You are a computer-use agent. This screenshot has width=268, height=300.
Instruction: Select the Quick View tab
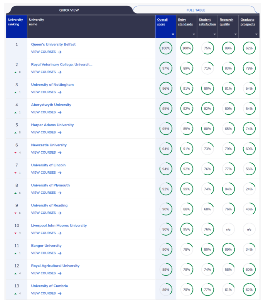69,10
